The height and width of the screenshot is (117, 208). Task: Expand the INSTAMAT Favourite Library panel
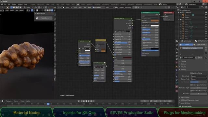click(190, 100)
